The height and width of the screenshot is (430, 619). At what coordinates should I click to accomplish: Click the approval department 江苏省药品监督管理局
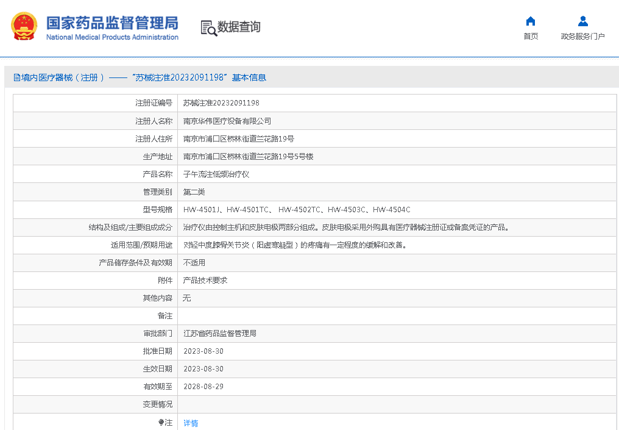(x=220, y=334)
